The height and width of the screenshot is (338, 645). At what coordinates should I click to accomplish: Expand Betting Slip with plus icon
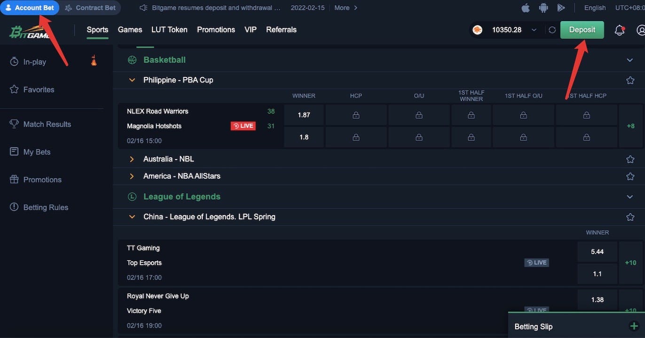pos(634,326)
